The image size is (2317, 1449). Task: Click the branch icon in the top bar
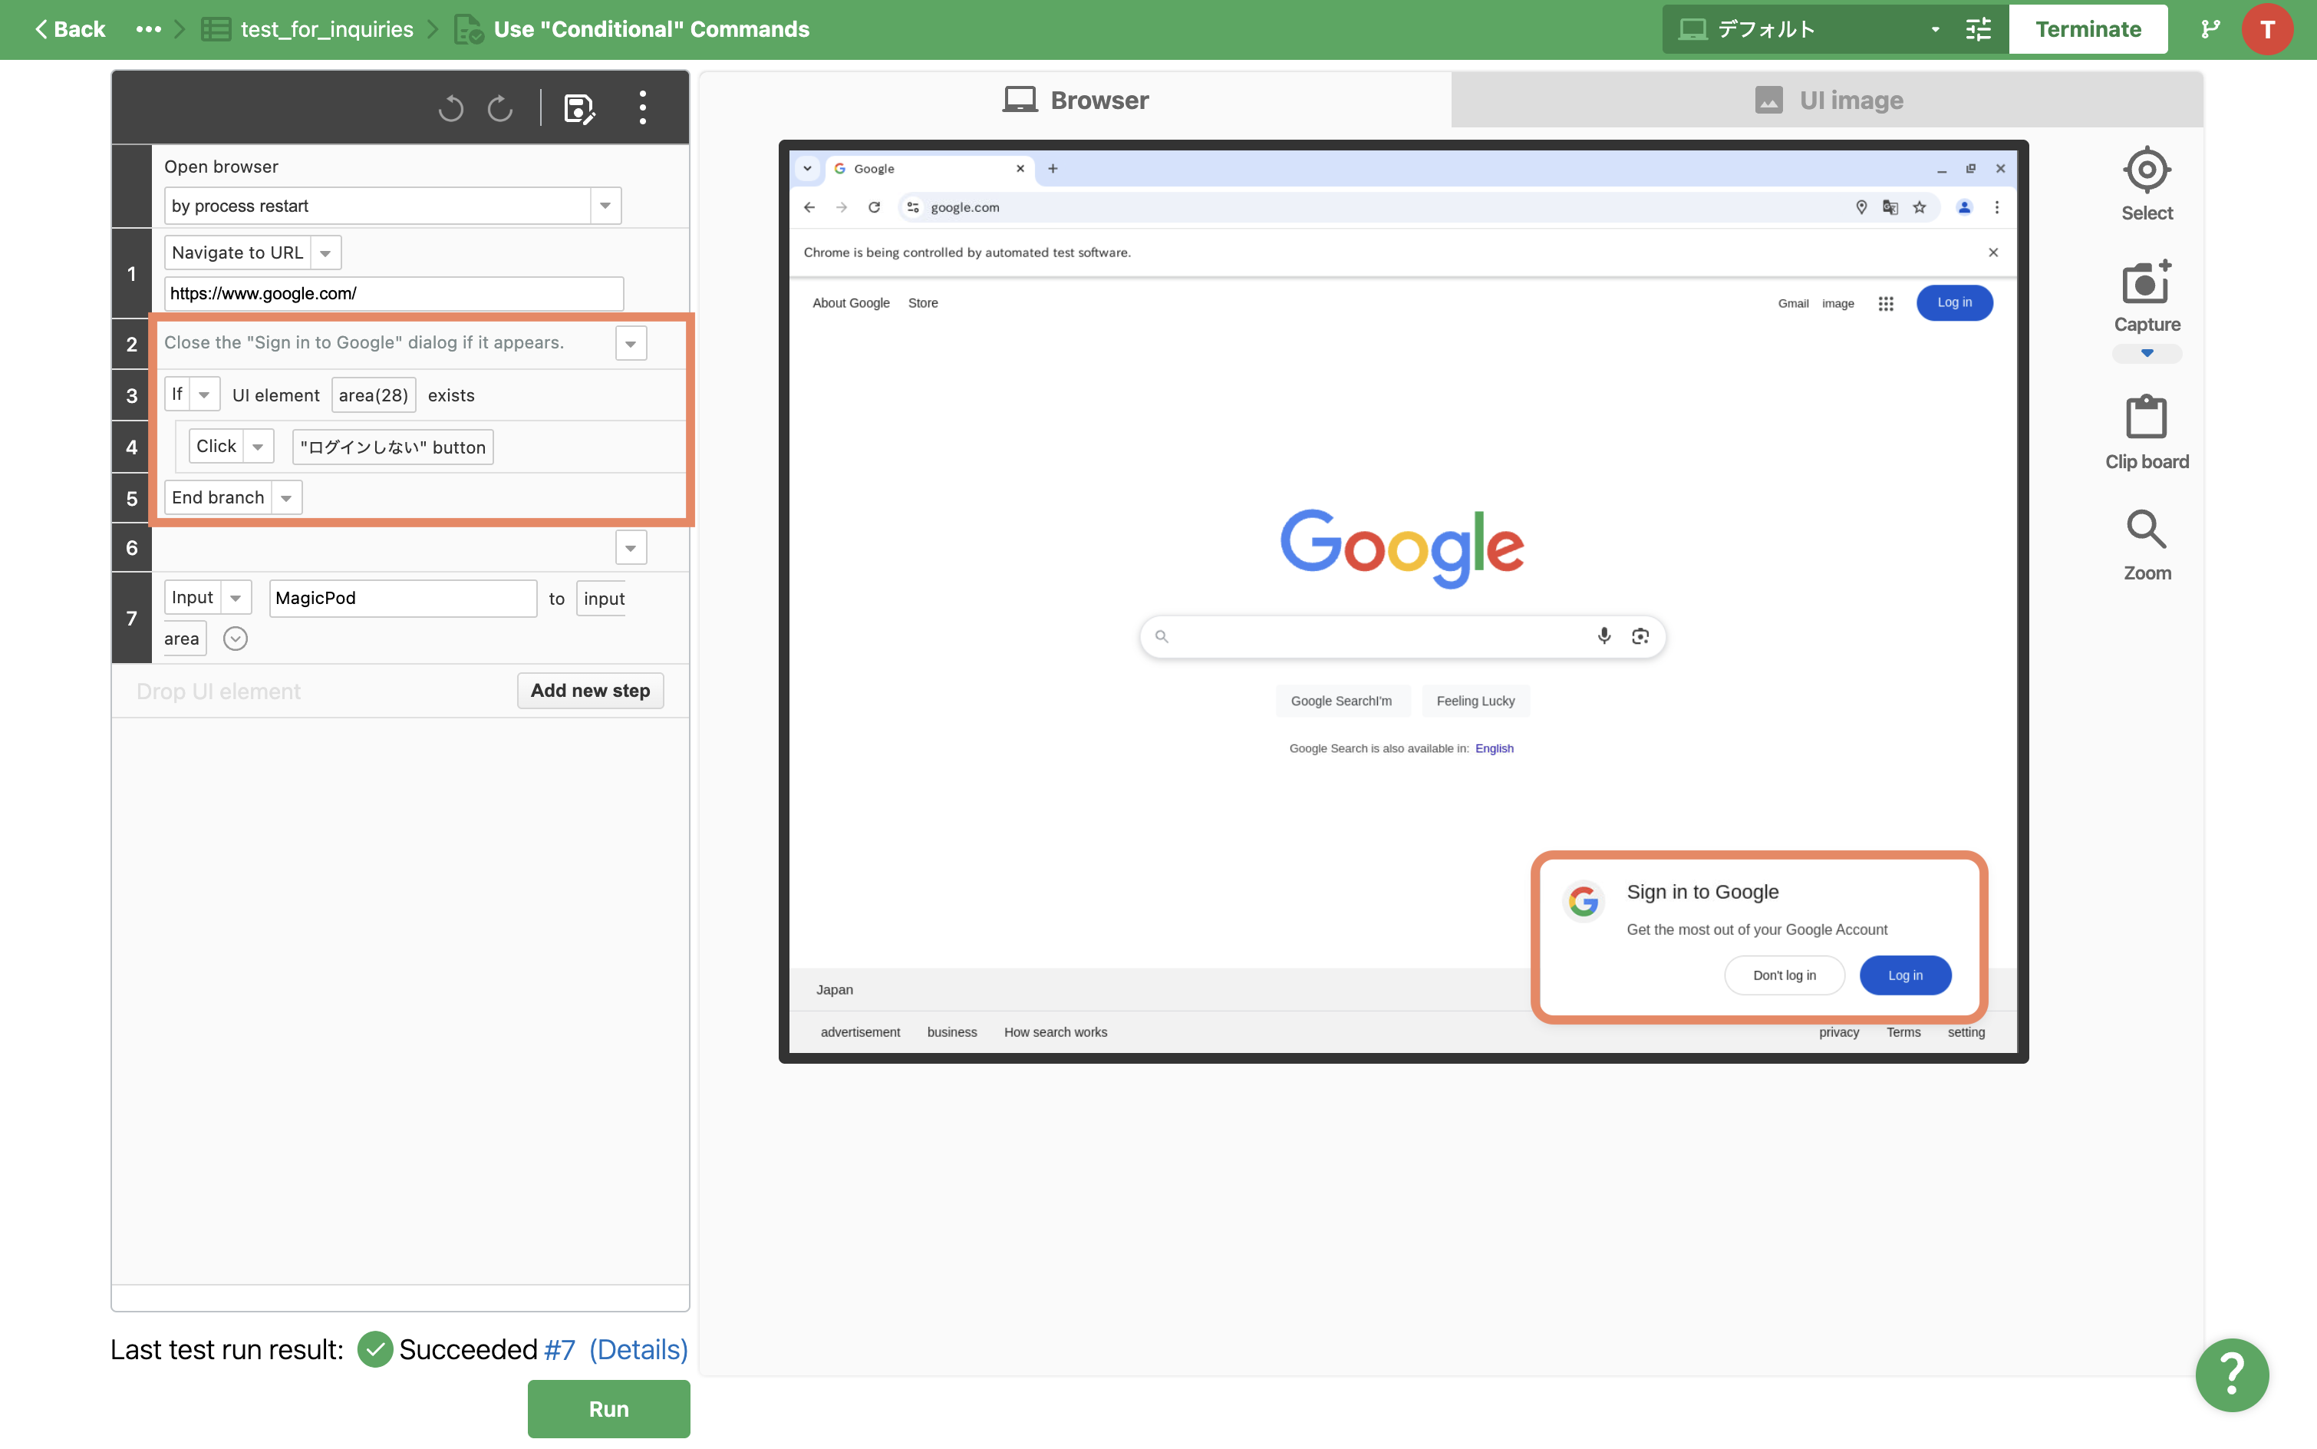2210,28
